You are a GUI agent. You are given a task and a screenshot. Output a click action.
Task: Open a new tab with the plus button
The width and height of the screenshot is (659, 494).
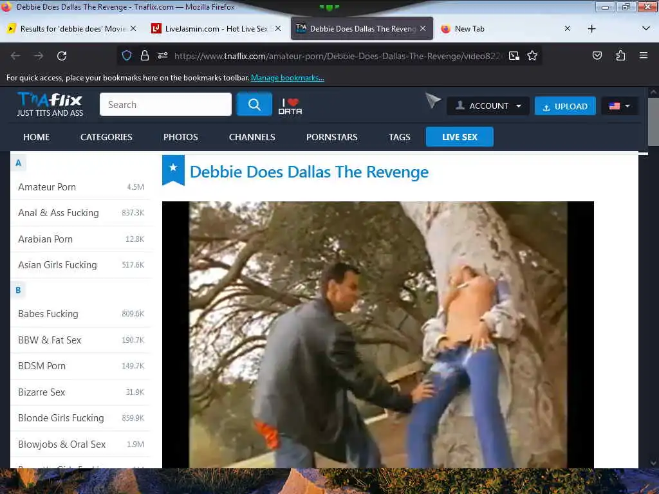click(x=592, y=28)
